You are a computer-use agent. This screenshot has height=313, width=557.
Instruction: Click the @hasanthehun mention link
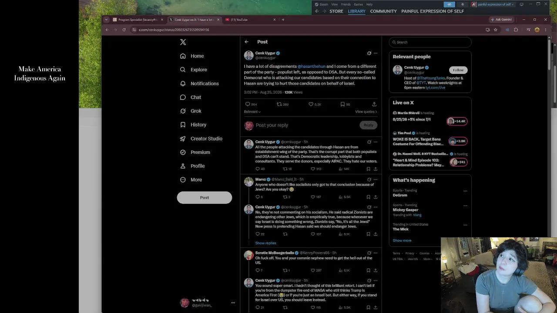(311, 67)
